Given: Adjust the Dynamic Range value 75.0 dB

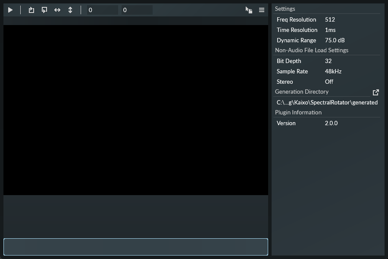Looking at the screenshot, I should 335,40.
